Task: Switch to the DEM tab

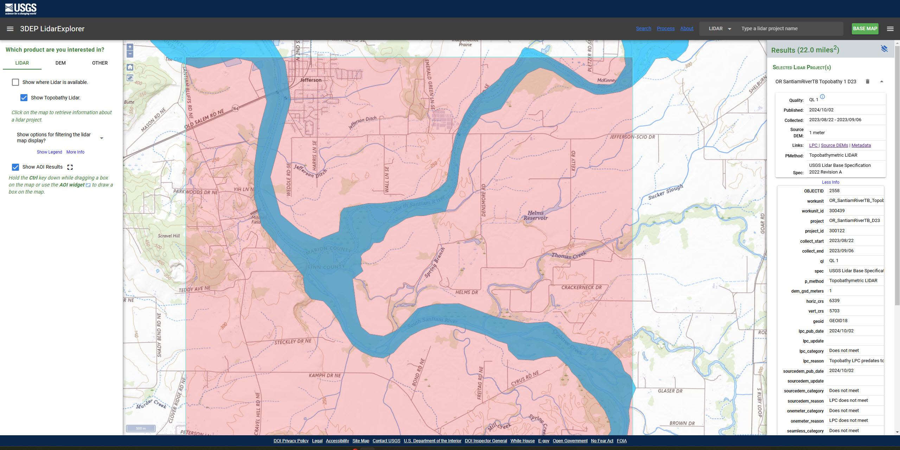Action: pos(60,63)
